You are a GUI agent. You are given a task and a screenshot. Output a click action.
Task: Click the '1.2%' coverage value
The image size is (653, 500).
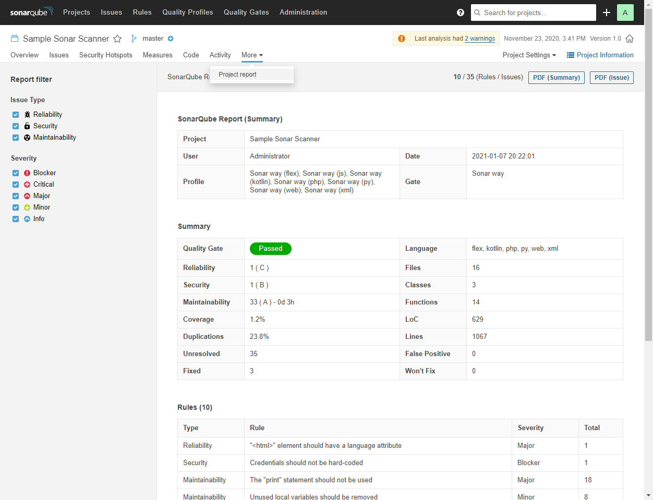(x=258, y=320)
